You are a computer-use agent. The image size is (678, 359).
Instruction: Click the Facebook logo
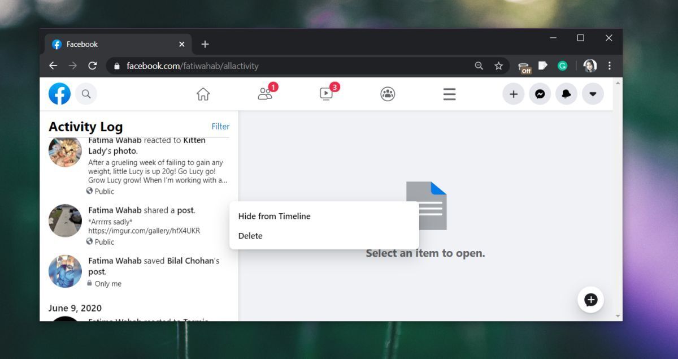(59, 94)
